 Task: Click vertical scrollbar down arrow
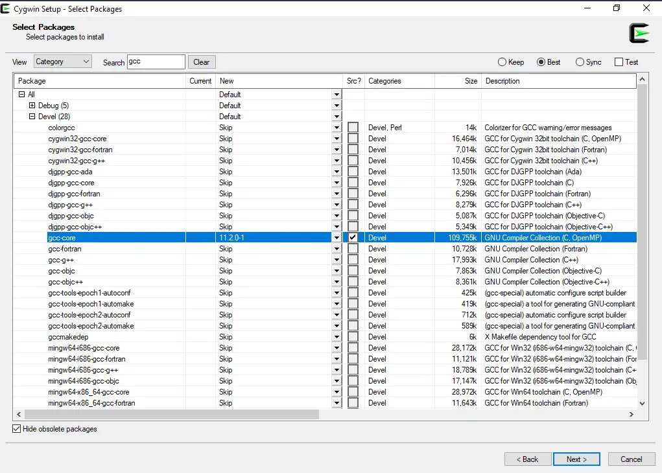642,404
